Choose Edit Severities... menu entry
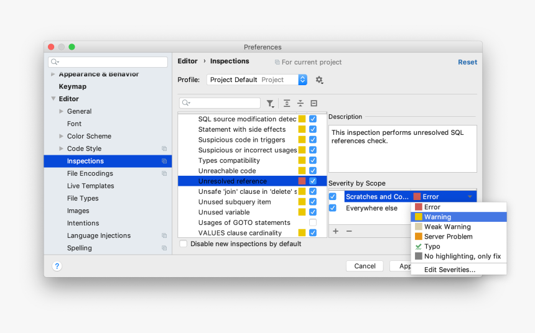Viewport: 535px width, 333px height. pos(449,270)
